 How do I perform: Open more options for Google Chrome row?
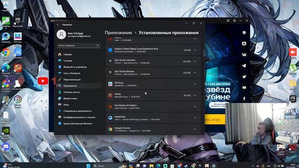click(195, 129)
